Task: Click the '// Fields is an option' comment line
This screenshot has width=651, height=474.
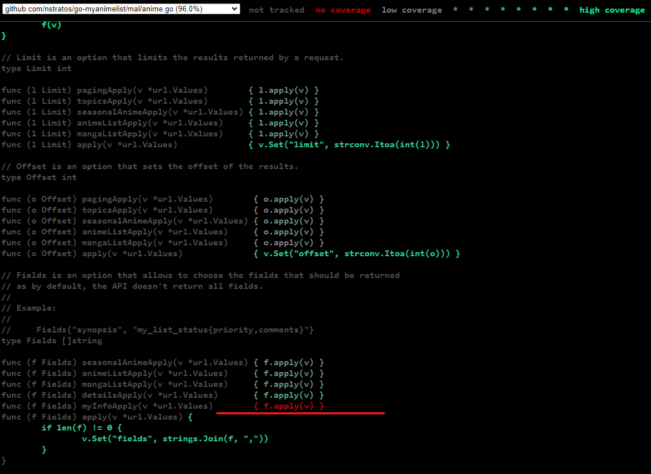Action: (200, 275)
